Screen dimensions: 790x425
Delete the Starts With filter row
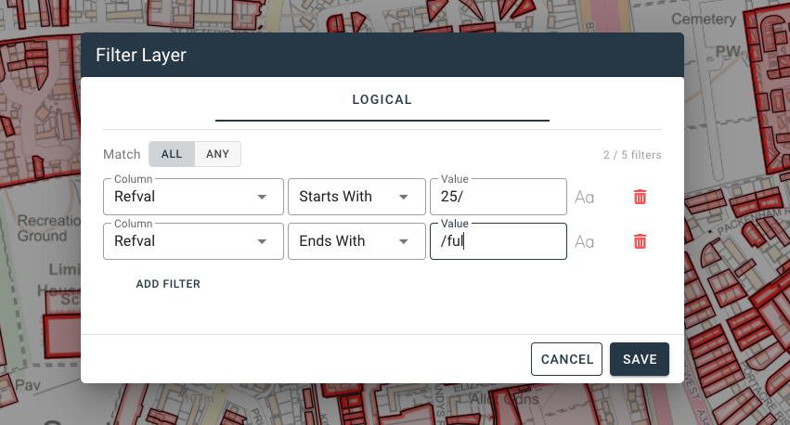640,197
